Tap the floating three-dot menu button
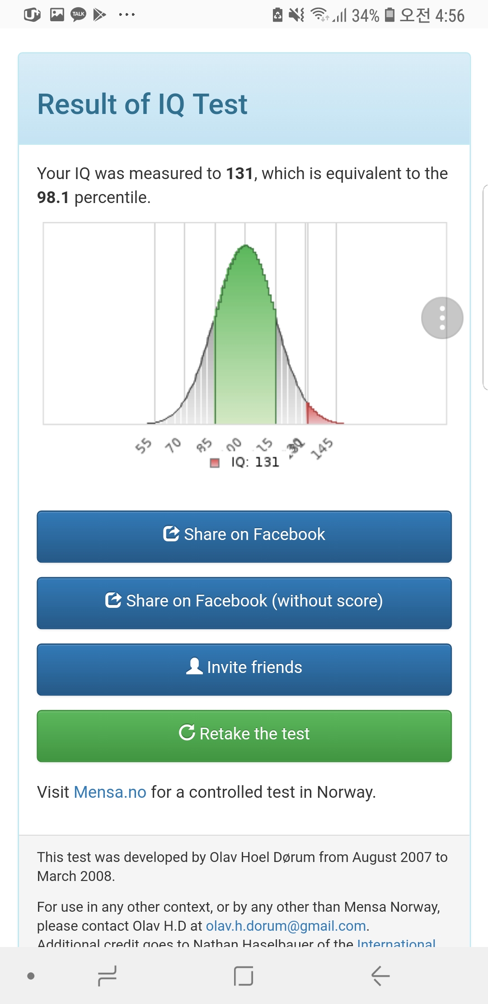This screenshot has width=488, height=1004. click(442, 318)
